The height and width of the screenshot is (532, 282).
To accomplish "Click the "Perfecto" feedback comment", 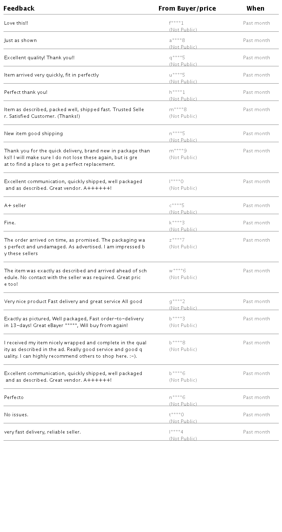I will click(x=14, y=398).
